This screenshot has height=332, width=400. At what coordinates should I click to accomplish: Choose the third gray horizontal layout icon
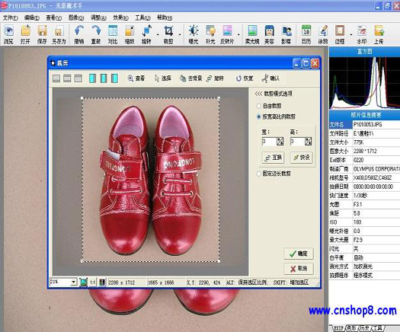(78, 78)
